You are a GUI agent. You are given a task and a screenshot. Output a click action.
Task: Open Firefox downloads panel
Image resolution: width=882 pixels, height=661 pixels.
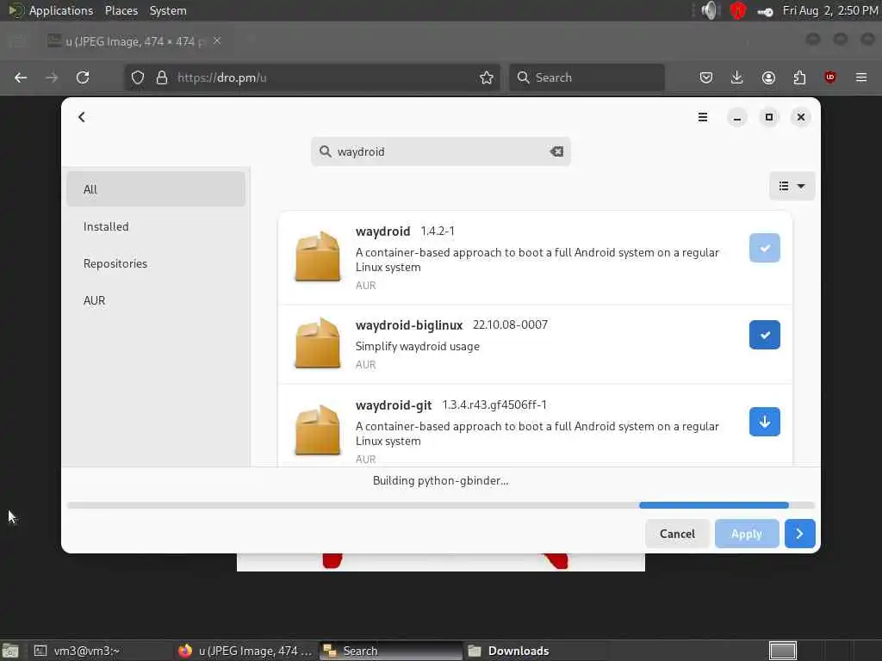[x=737, y=77]
